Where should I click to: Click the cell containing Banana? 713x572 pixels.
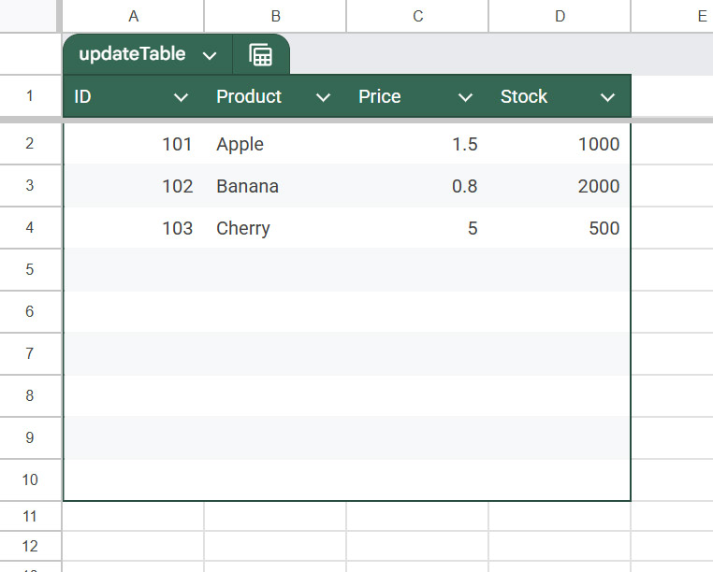275,186
